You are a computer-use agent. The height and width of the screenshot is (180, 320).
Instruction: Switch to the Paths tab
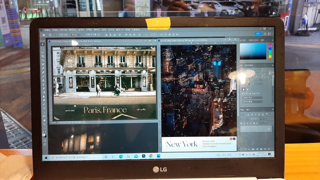point(248,110)
